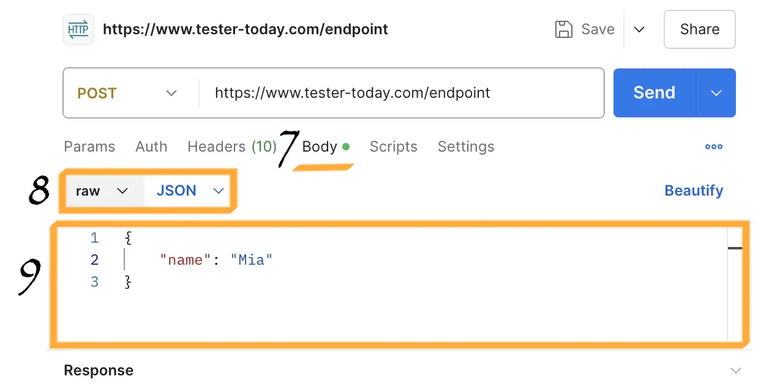
Task: Open the Settings tab
Action: click(x=465, y=147)
